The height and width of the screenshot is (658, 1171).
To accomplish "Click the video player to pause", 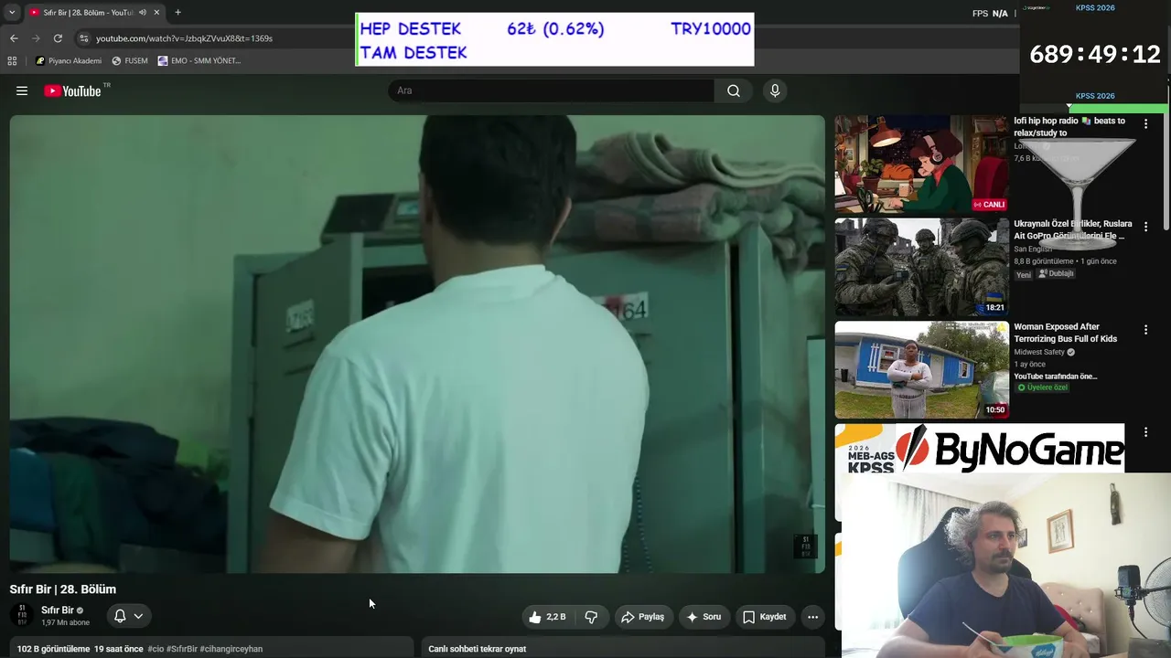I will [x=417, y=344].
